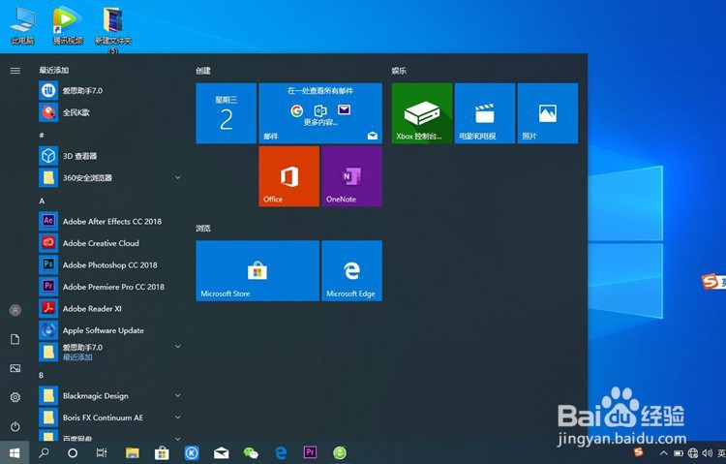Click the A letter index header
The width and height of the screenshot is (726, 464).
point(42,201)
